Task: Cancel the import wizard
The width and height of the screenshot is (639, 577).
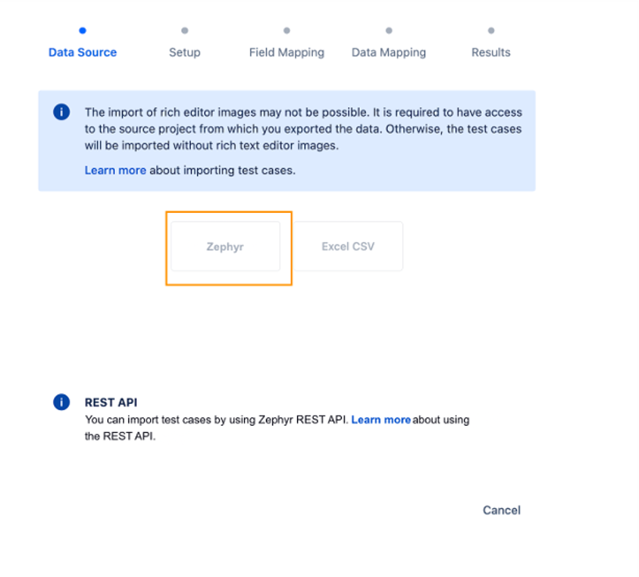Action: [501, 510]
